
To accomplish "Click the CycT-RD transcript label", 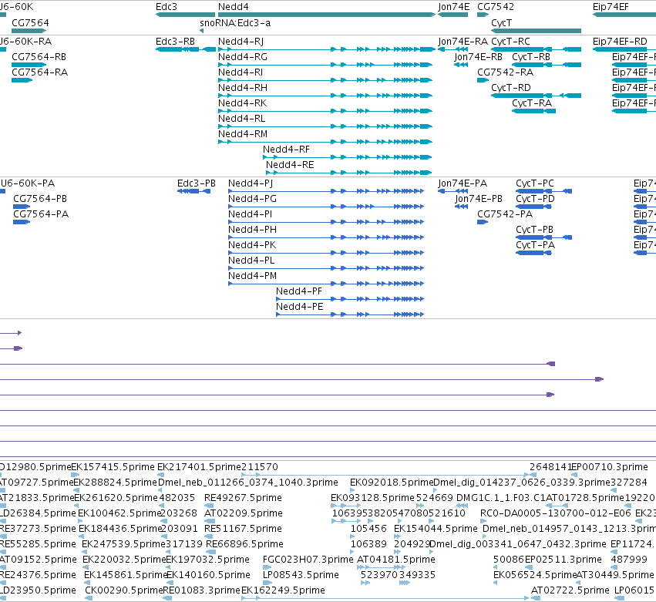I will tap(511, 88).
